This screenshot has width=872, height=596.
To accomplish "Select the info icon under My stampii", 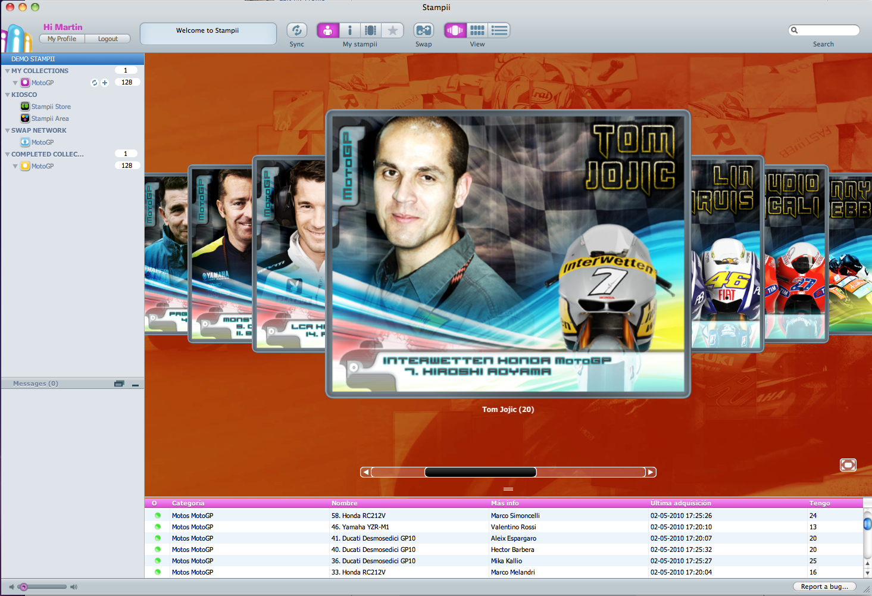I will [349, 30].
